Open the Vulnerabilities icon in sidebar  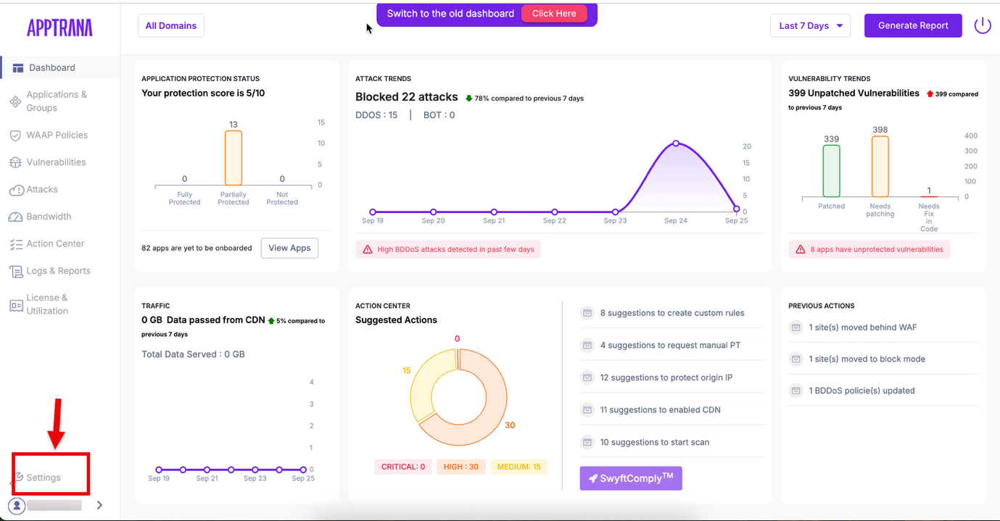15,163
